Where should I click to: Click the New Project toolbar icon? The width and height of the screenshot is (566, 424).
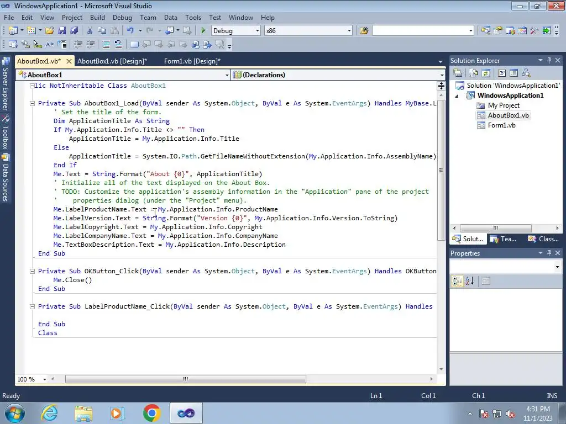pos(13,31)
